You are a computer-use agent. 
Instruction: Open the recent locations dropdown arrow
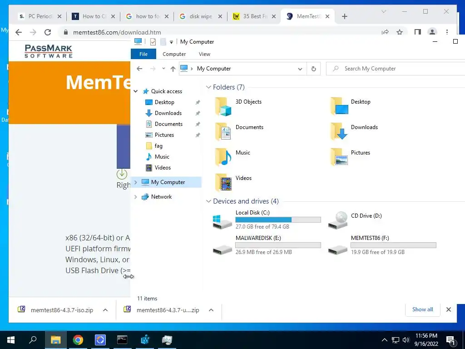pos(163,69)
